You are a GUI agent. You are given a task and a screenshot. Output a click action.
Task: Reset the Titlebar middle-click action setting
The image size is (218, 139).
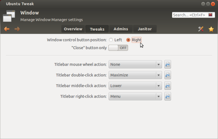coord(168,86)
